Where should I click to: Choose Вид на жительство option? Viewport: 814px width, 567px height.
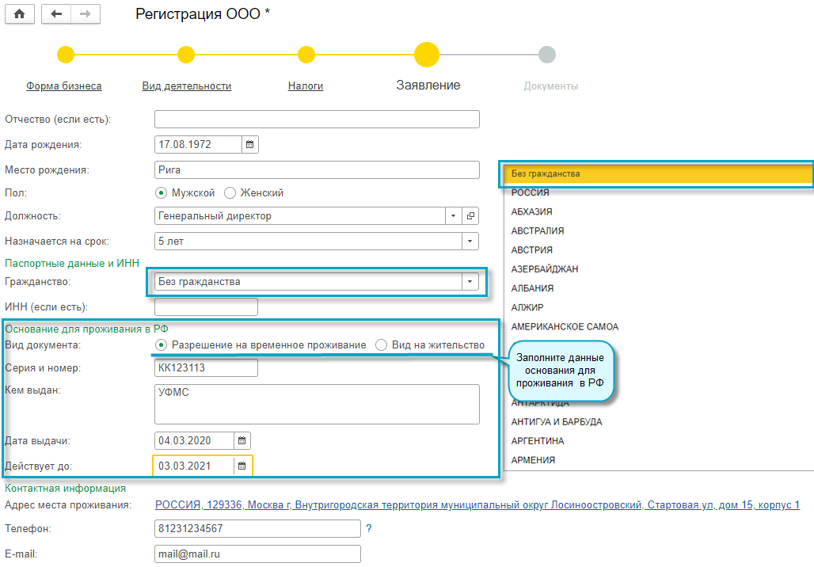(382, 345)
